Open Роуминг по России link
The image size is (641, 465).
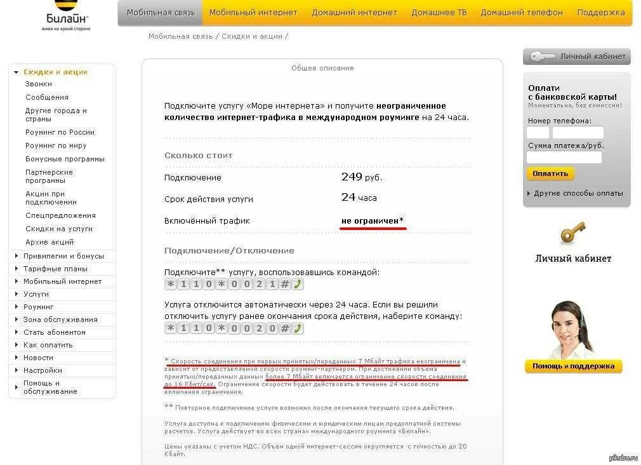pyautogui.click(x=60, y=132)
